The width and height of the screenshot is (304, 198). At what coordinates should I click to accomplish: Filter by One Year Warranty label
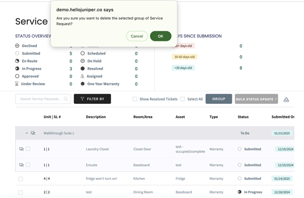coord(103,84)
